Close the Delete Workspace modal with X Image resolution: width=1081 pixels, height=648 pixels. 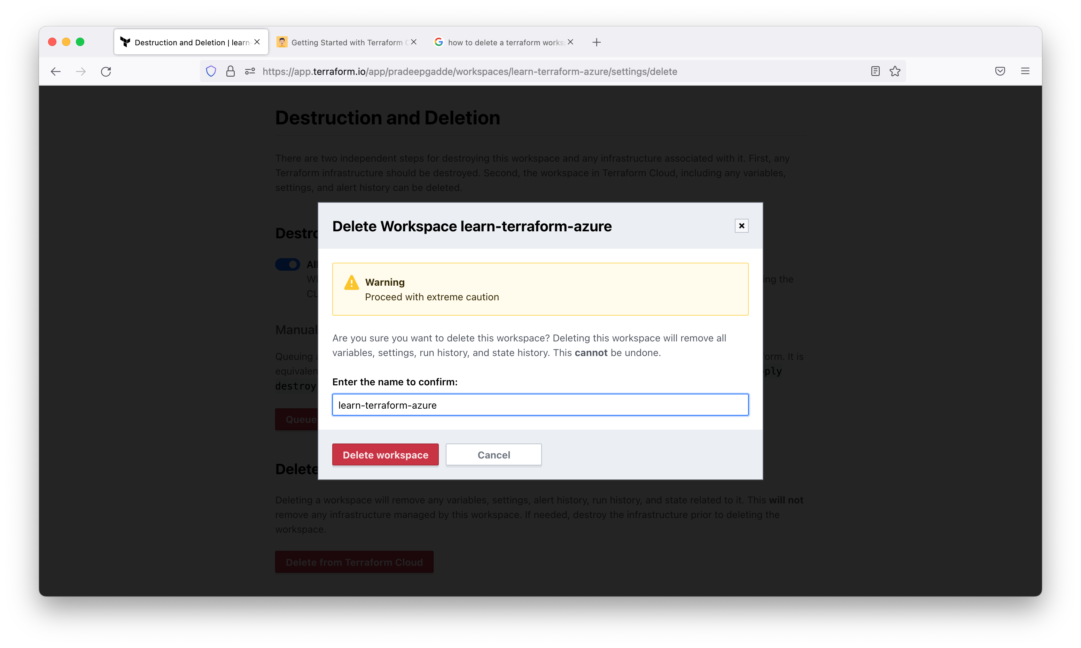pyautogui.click(x=741, y=226)
